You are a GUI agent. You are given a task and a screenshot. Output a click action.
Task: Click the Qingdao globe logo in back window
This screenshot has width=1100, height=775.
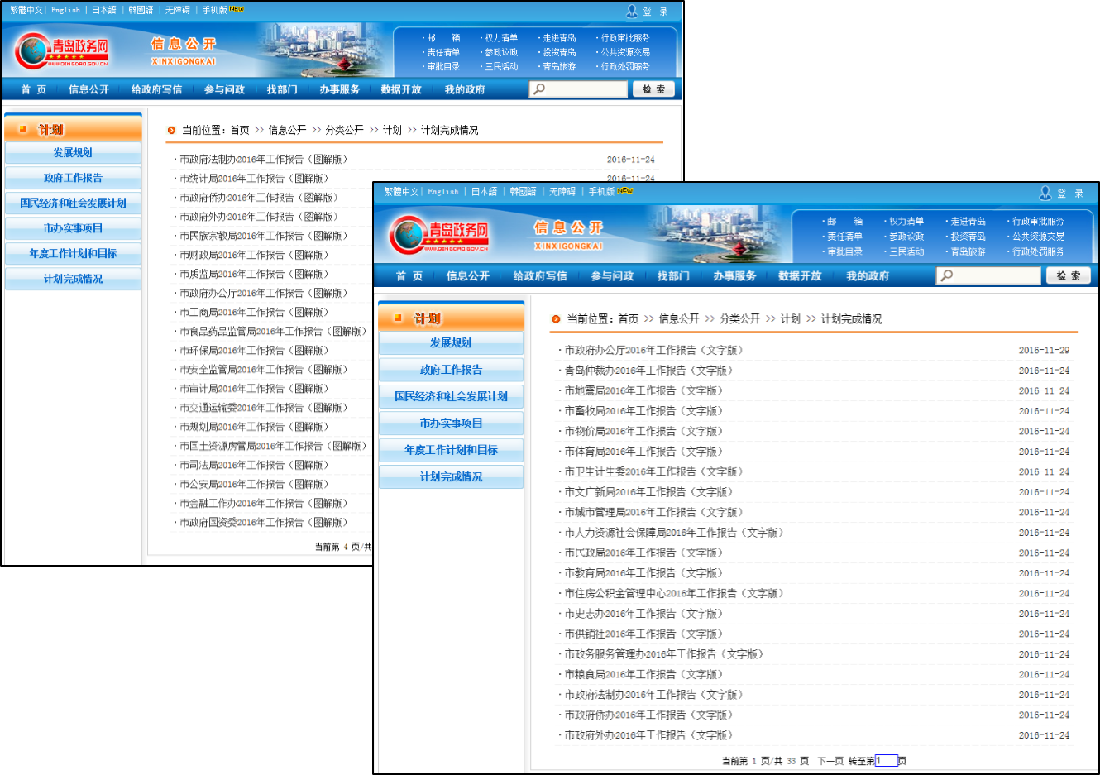pyautogui.click(x=32, y=51)
